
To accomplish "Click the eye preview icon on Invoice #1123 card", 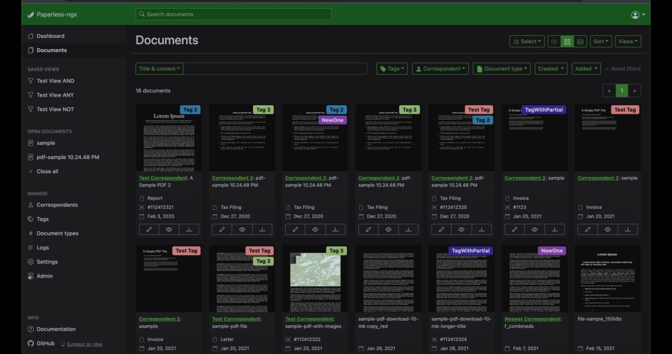I will [x=535, y=230].
